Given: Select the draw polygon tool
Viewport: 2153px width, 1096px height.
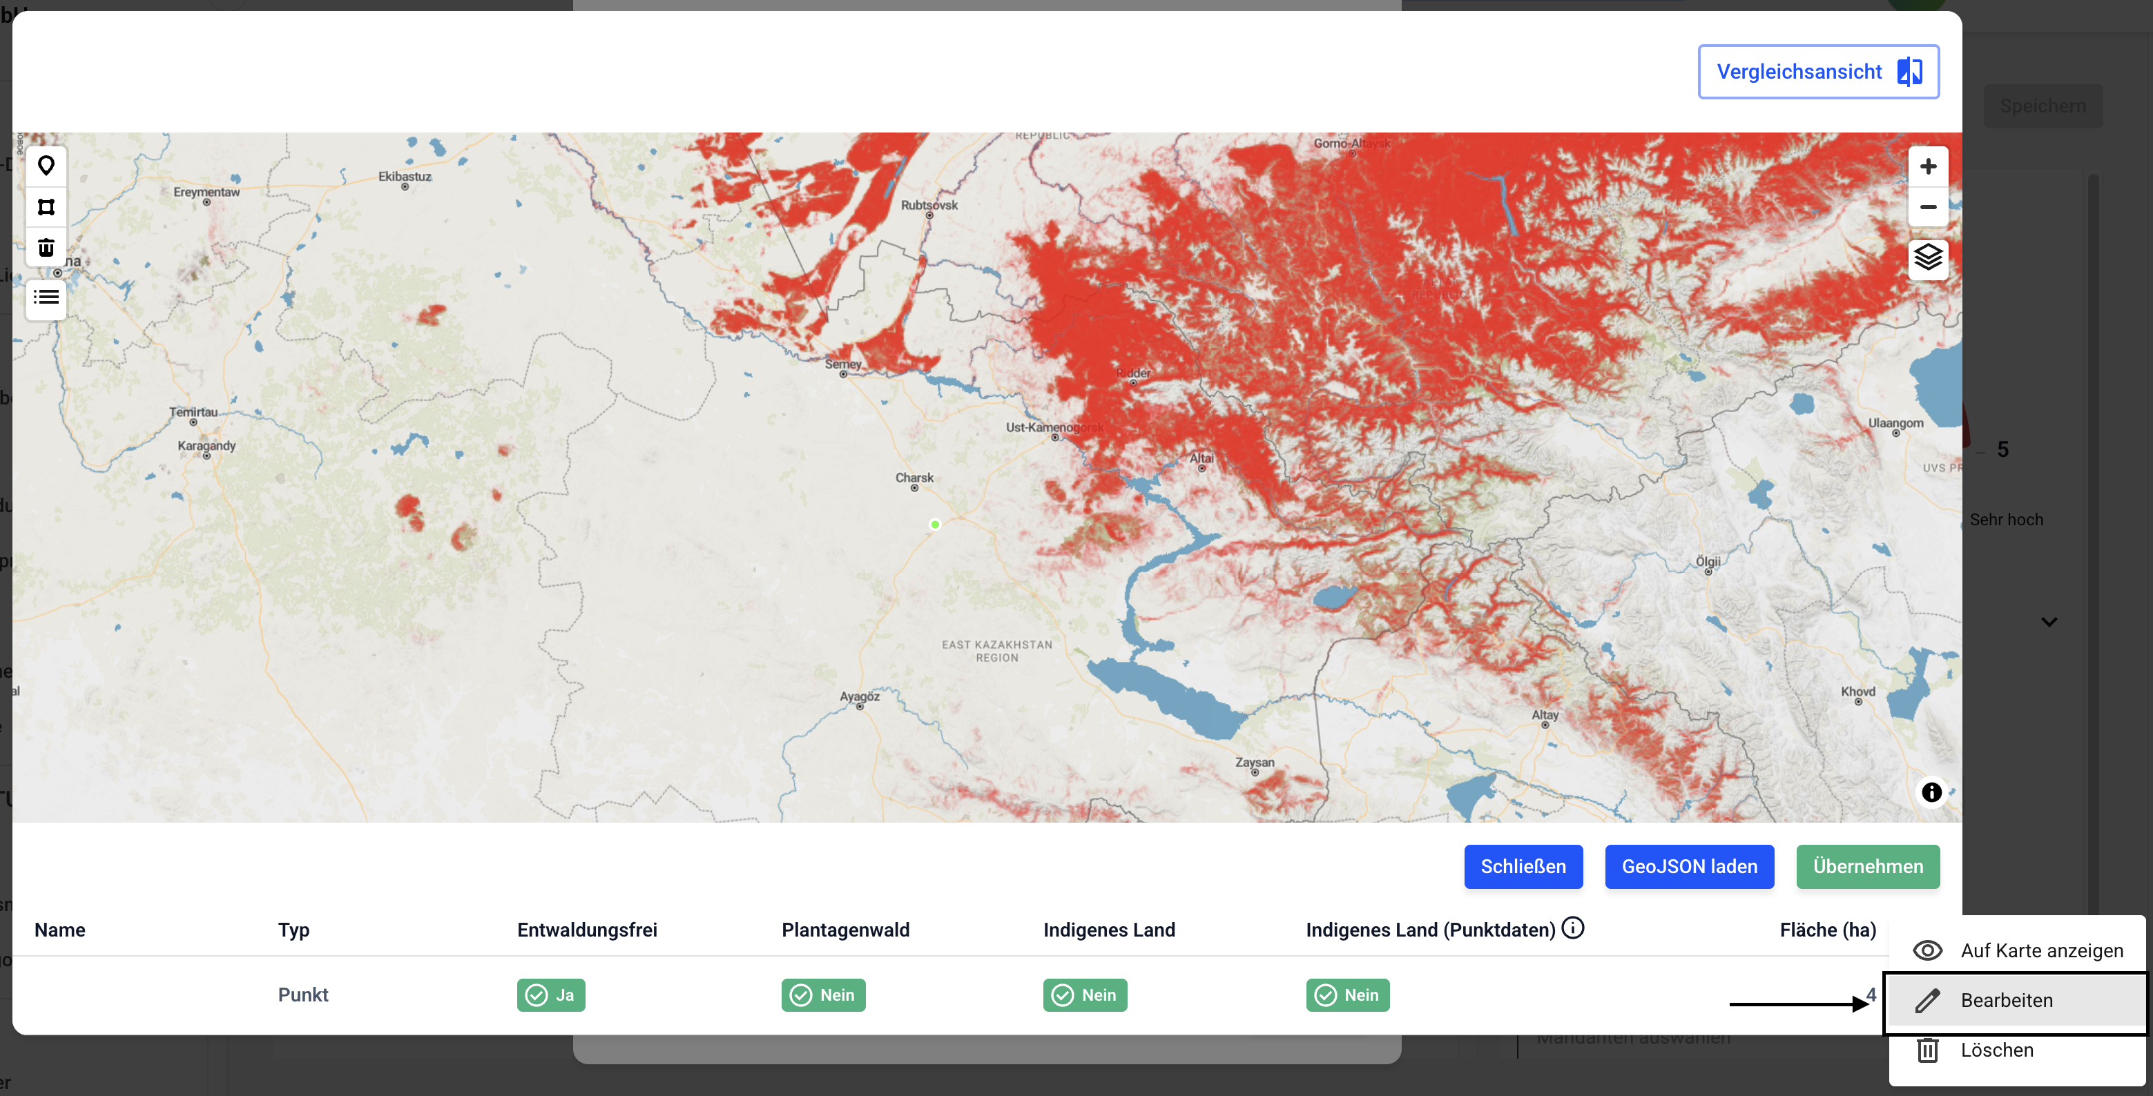Looking at the screenshot, I should pyautogui.click(x=46, y=206).
